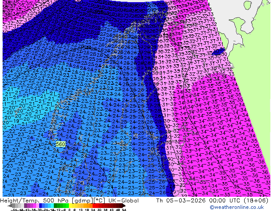
Task: Click the dark right arrow end of the color scale
Action: click(124, 206)
